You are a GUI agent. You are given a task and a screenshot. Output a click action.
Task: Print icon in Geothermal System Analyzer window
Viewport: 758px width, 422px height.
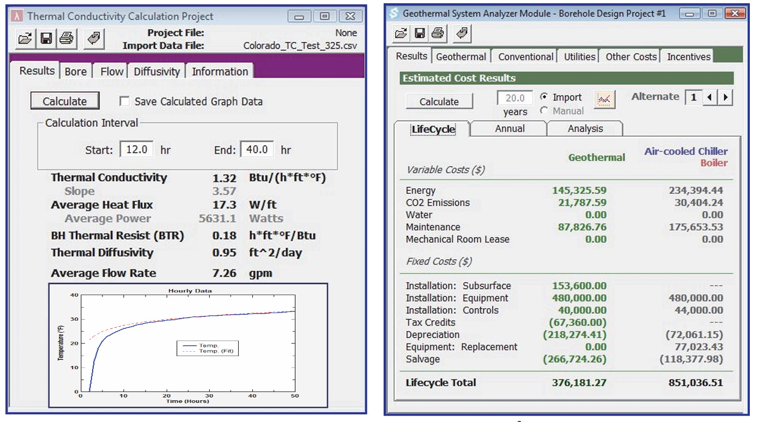point(438,34)
